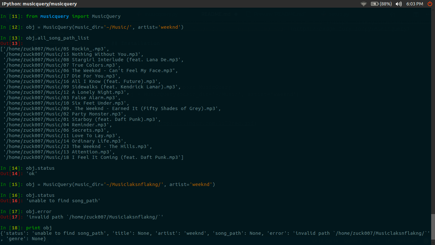Select the '02 Party Monster.mp3' line
Viewport: 435px width, 245px height.
coord(65,114)
